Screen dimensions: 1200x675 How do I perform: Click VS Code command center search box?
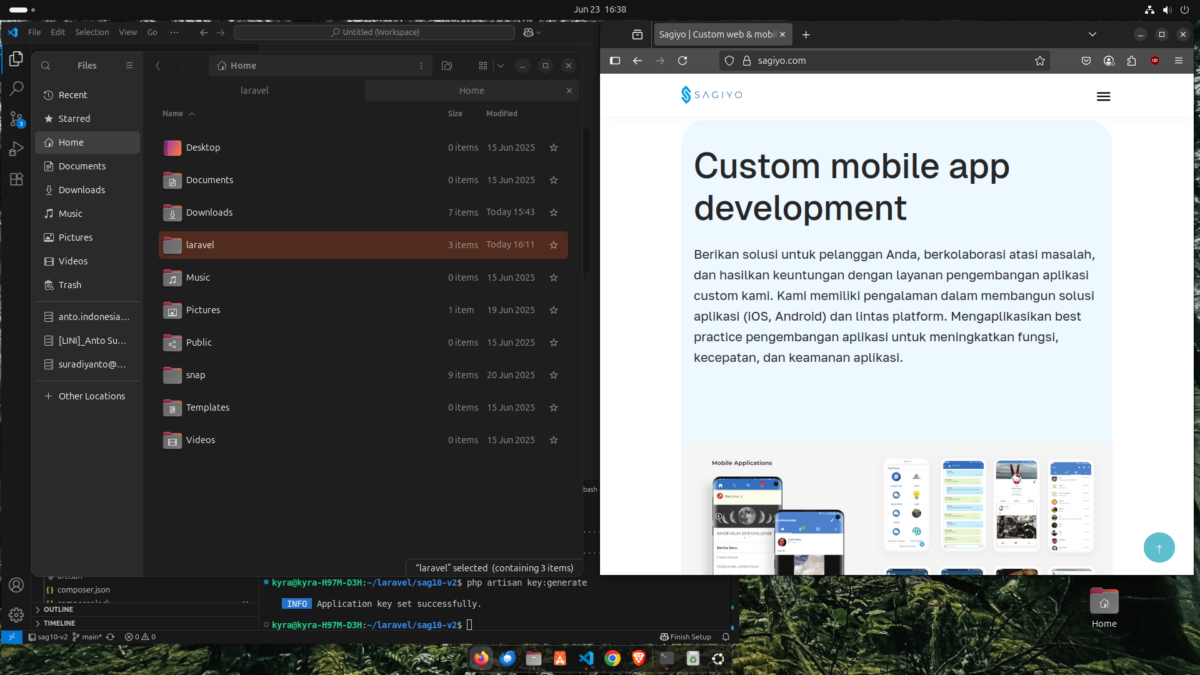pos(374,32)
